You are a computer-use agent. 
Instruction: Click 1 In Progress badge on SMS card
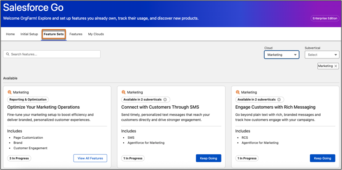tap(133, 158)
